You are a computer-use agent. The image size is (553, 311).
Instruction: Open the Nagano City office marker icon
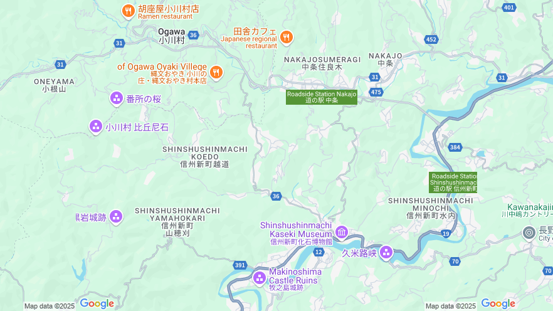(x=529, y=233)
